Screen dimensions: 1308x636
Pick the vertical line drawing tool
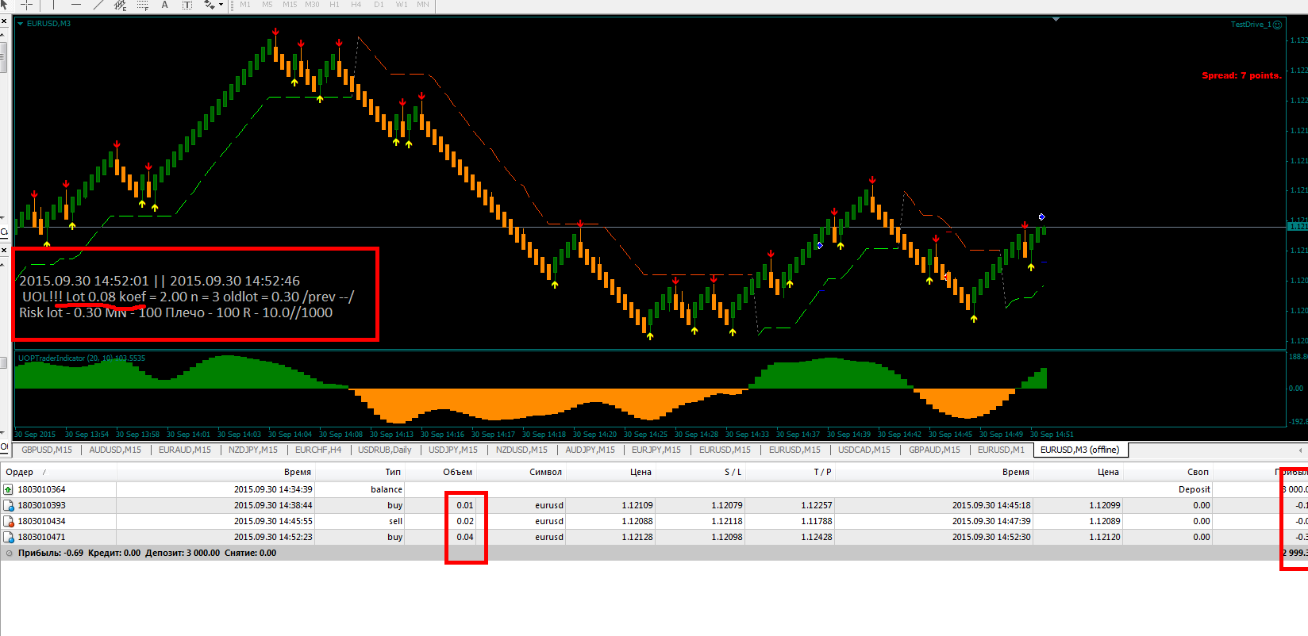click(x=53, y=4)
